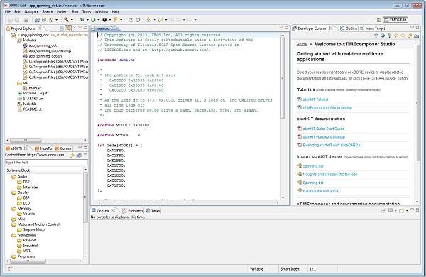This screenshot has height=277, width=426.
Task: Open the startKIT Hardware Manual link
Action: pyautogui.click(x=324, y=137)
